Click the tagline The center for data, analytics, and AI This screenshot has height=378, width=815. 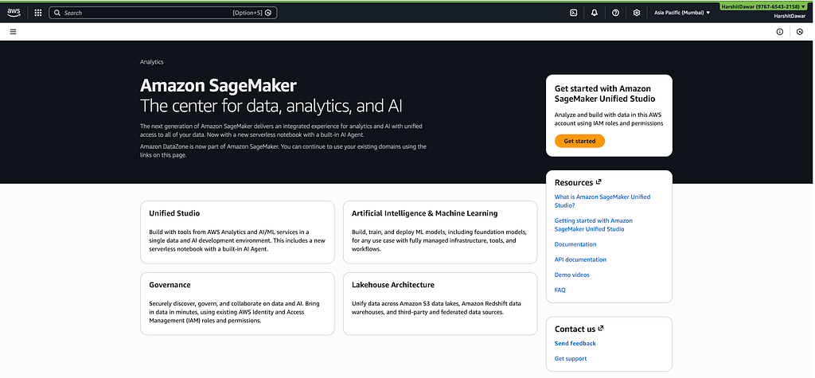coord(271,107)
